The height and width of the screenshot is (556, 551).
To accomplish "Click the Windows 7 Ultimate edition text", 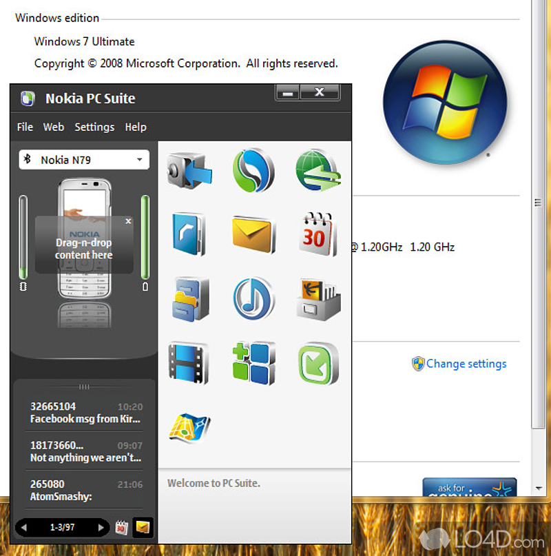I will (85, 42).
